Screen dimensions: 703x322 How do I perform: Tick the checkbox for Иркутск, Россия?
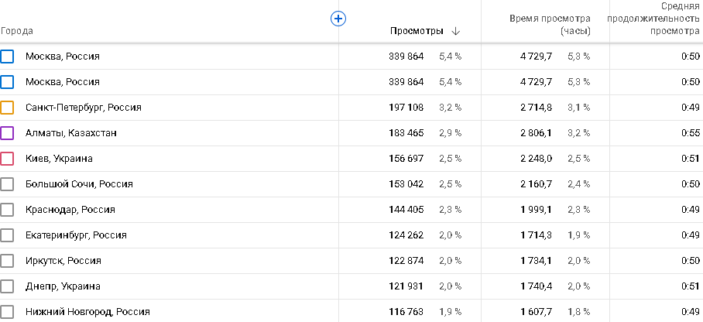pyautogui.click(x=8, y=261)
